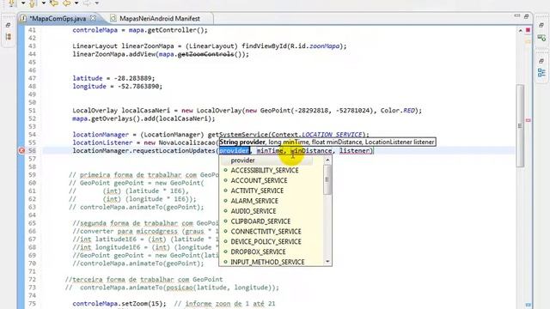Click the editor vertical scrollbar thumb
Screen dimensions: 550x309
520,126
